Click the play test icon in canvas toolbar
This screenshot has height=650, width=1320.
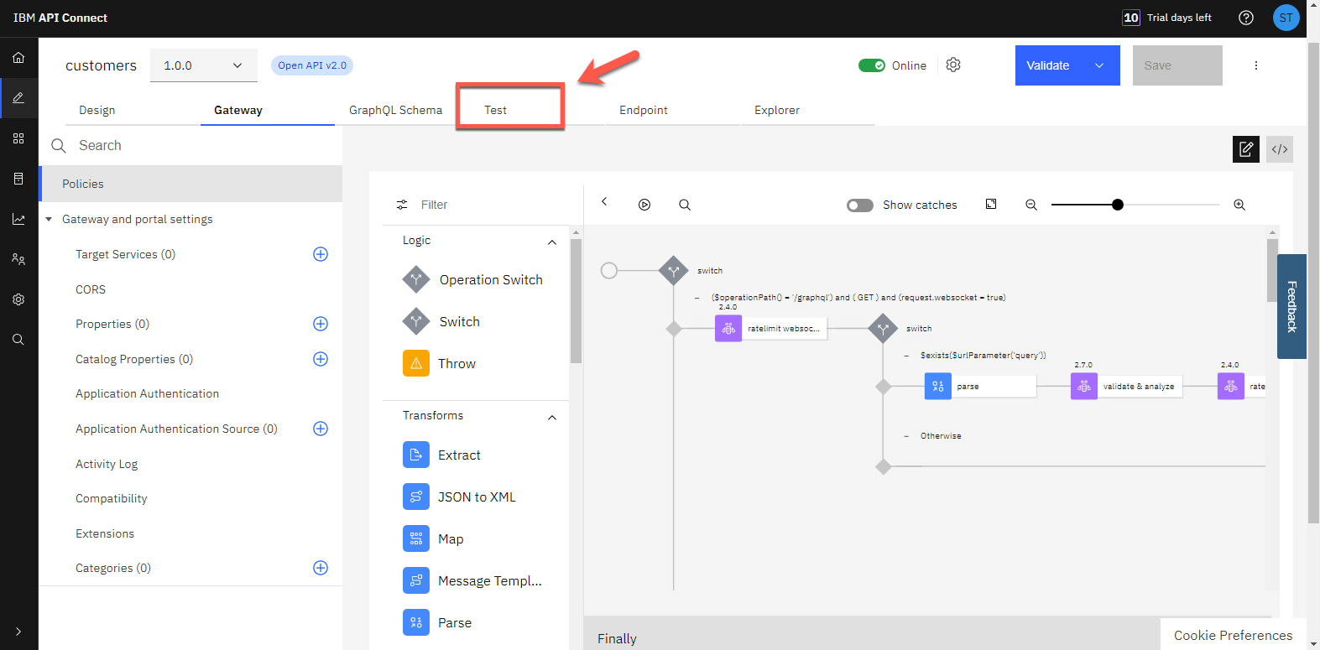pos(644,205)
